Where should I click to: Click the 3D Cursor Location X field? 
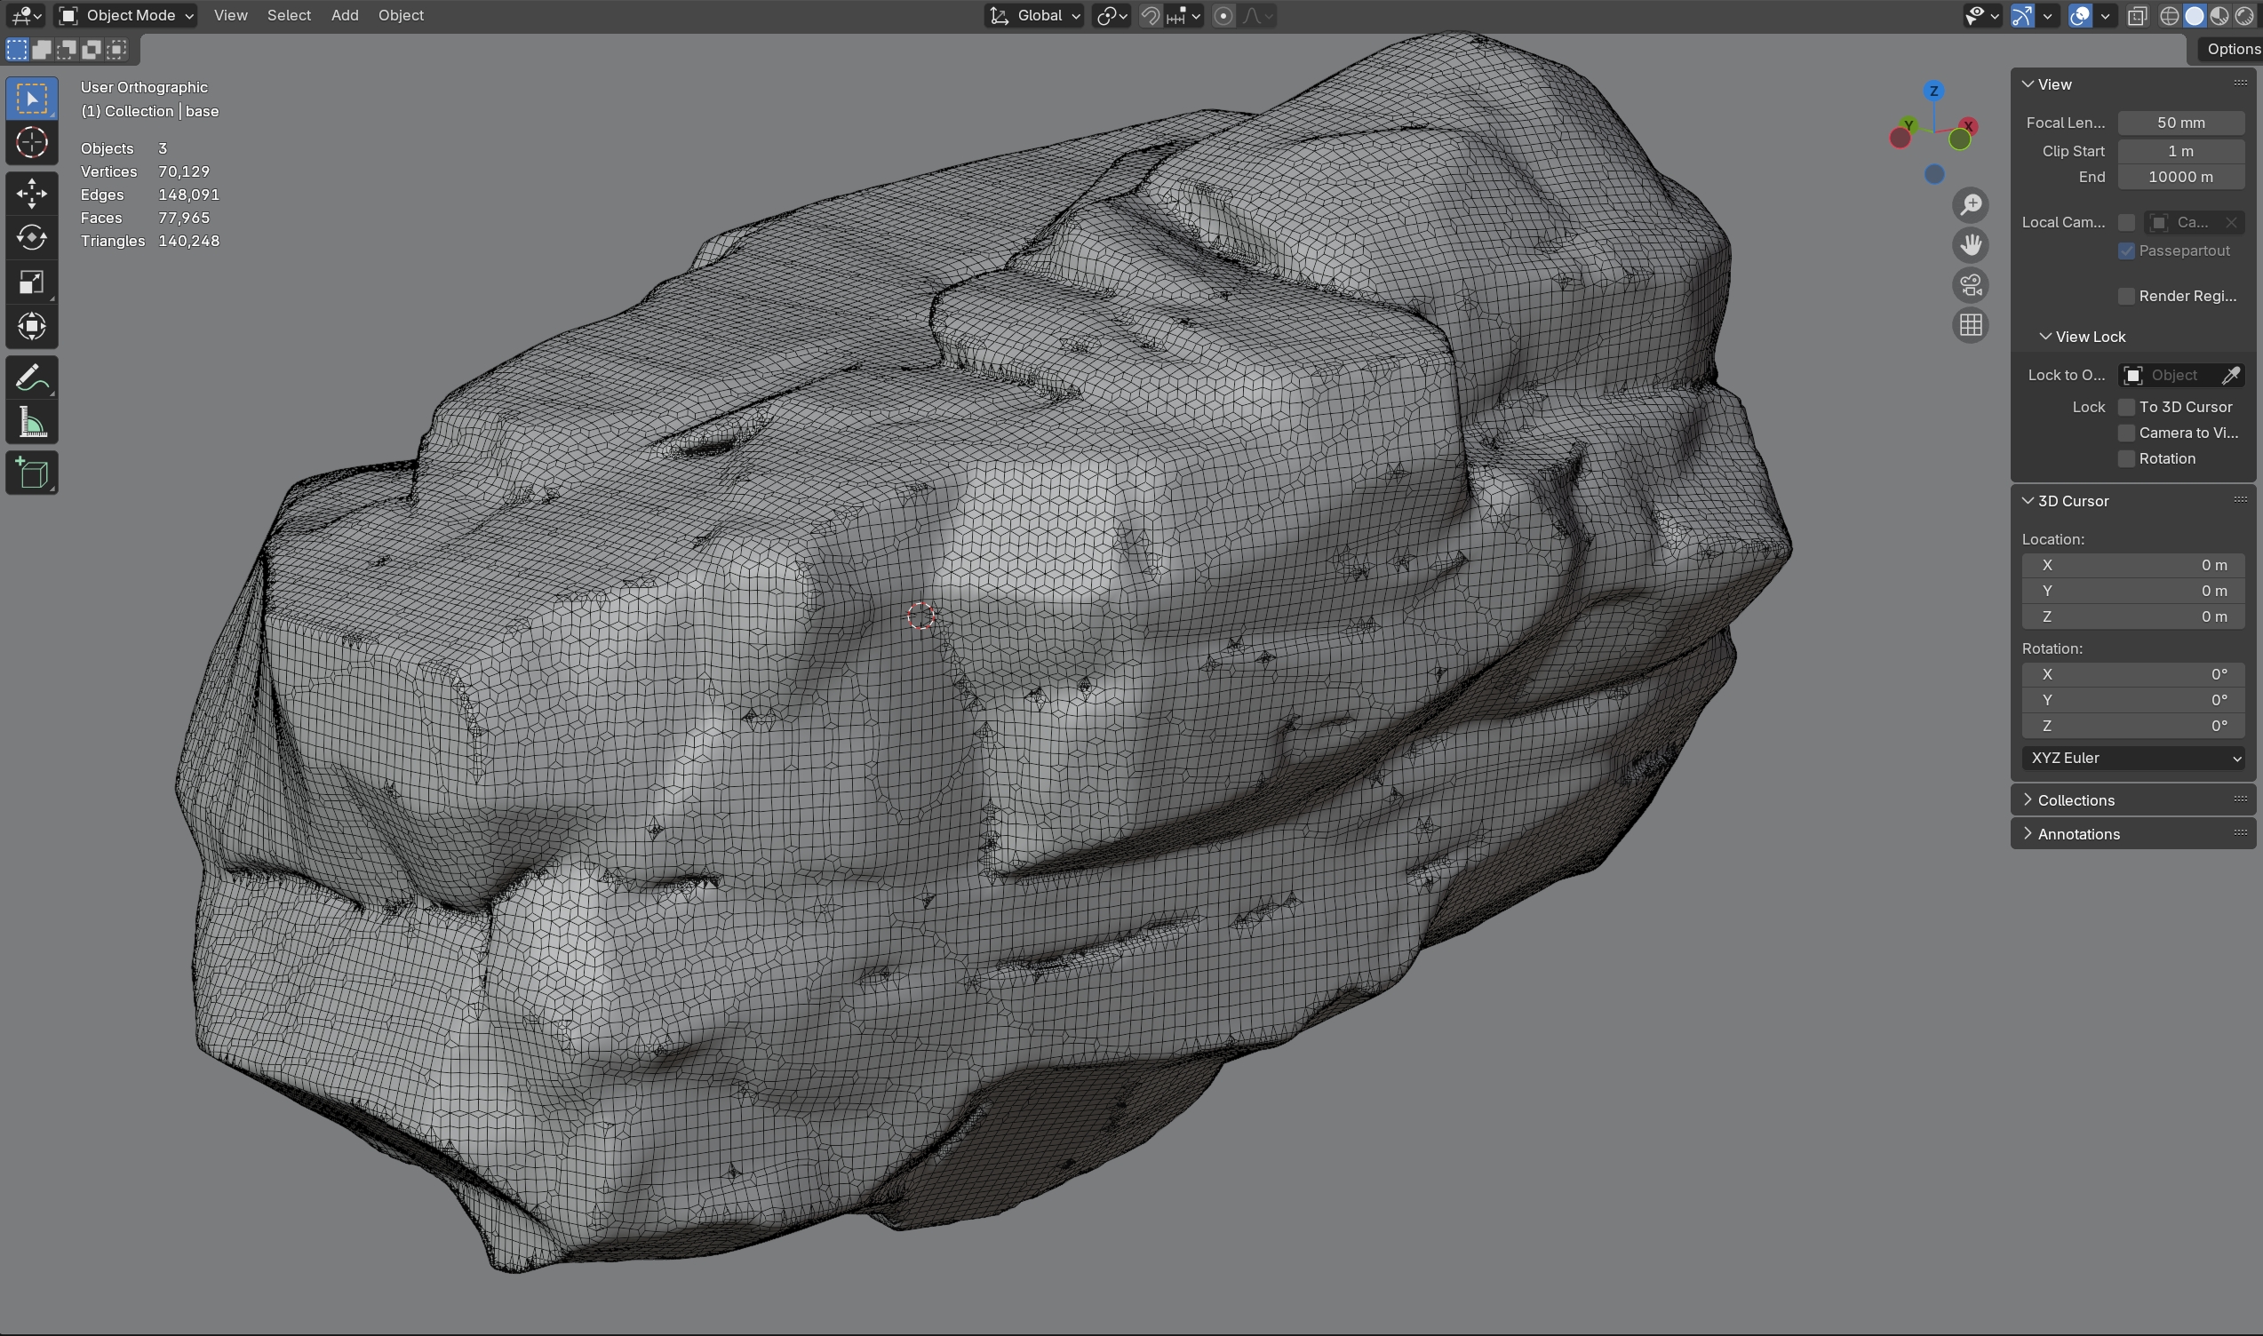tap(2132, 565)
